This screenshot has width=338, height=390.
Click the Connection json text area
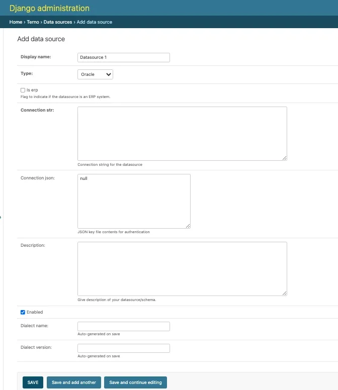tap(134, 201)
